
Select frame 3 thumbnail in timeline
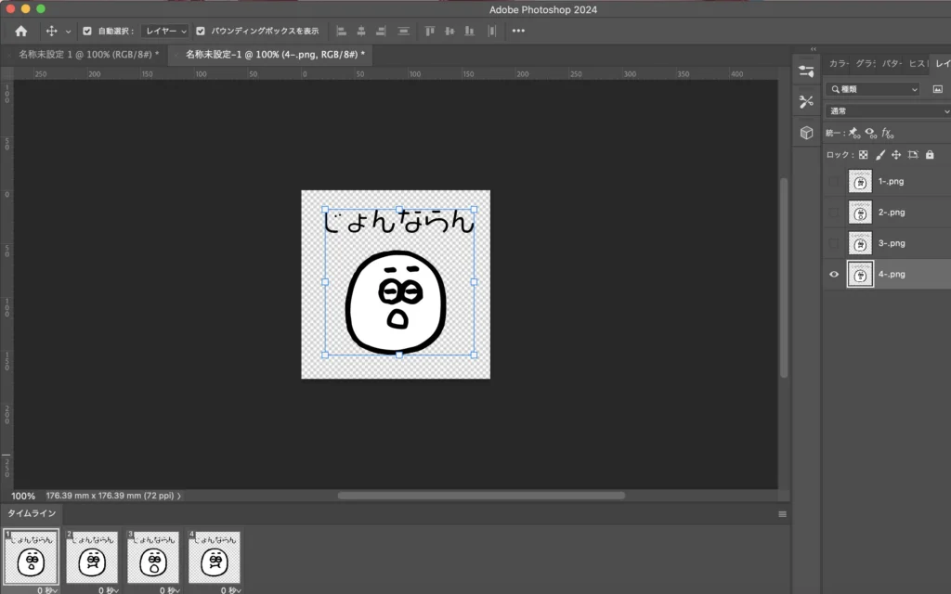coord(153,558)
